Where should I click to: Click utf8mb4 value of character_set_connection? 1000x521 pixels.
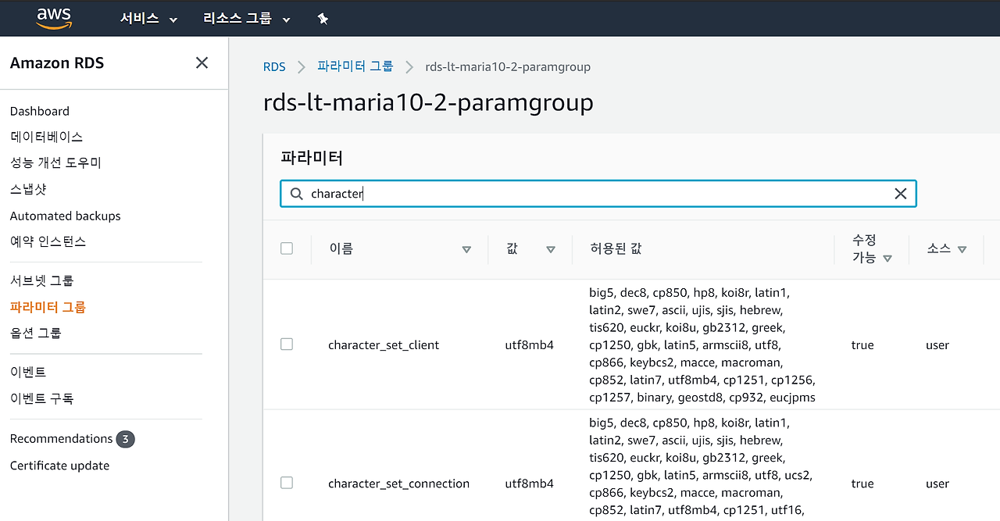(x=529, y=484)
